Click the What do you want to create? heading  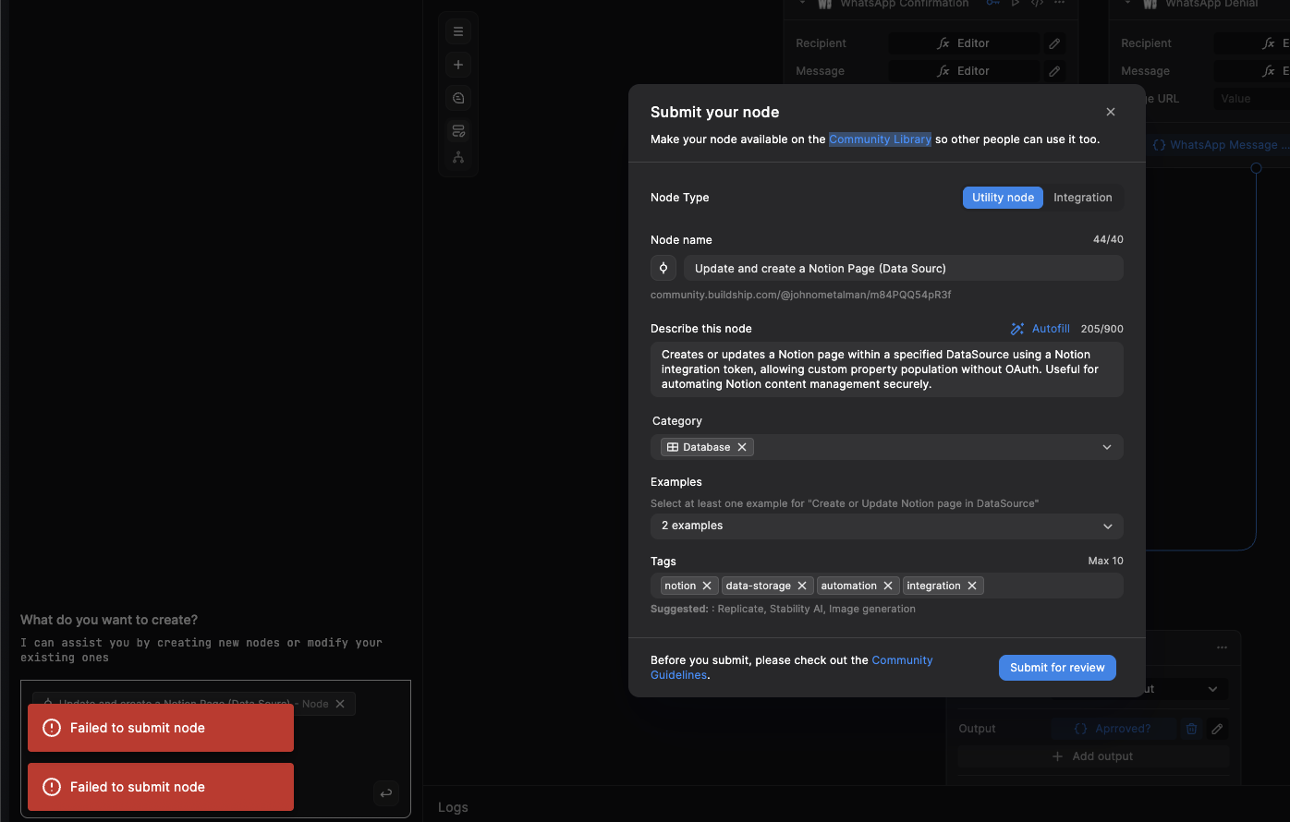[109, 620]
